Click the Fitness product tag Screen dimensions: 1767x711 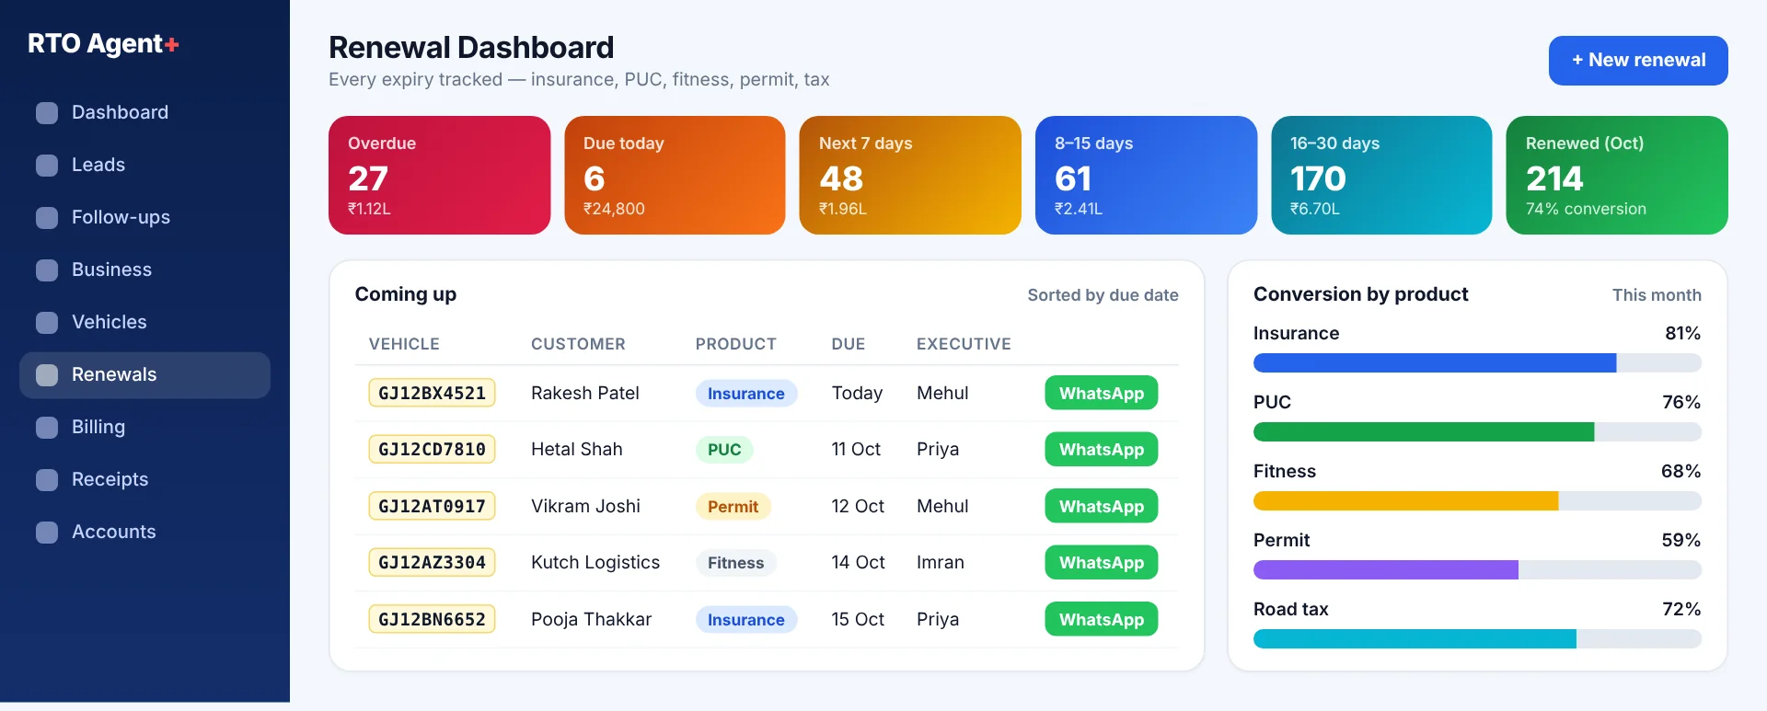[735, 563]
